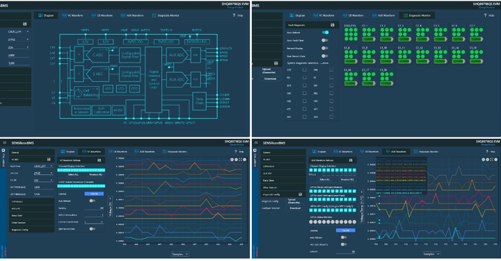
Task: Toggle Auto Fault Clear switch
Action: [x=325, y=40]
